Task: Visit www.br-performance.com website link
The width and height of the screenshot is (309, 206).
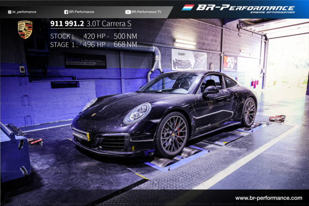Action: click(x=268, y=198)
